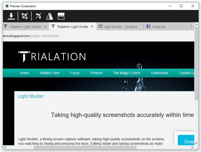The width and height of the screenshot is (201, 152).
Task: Click the Trialation logo
Action: [52, 57]
